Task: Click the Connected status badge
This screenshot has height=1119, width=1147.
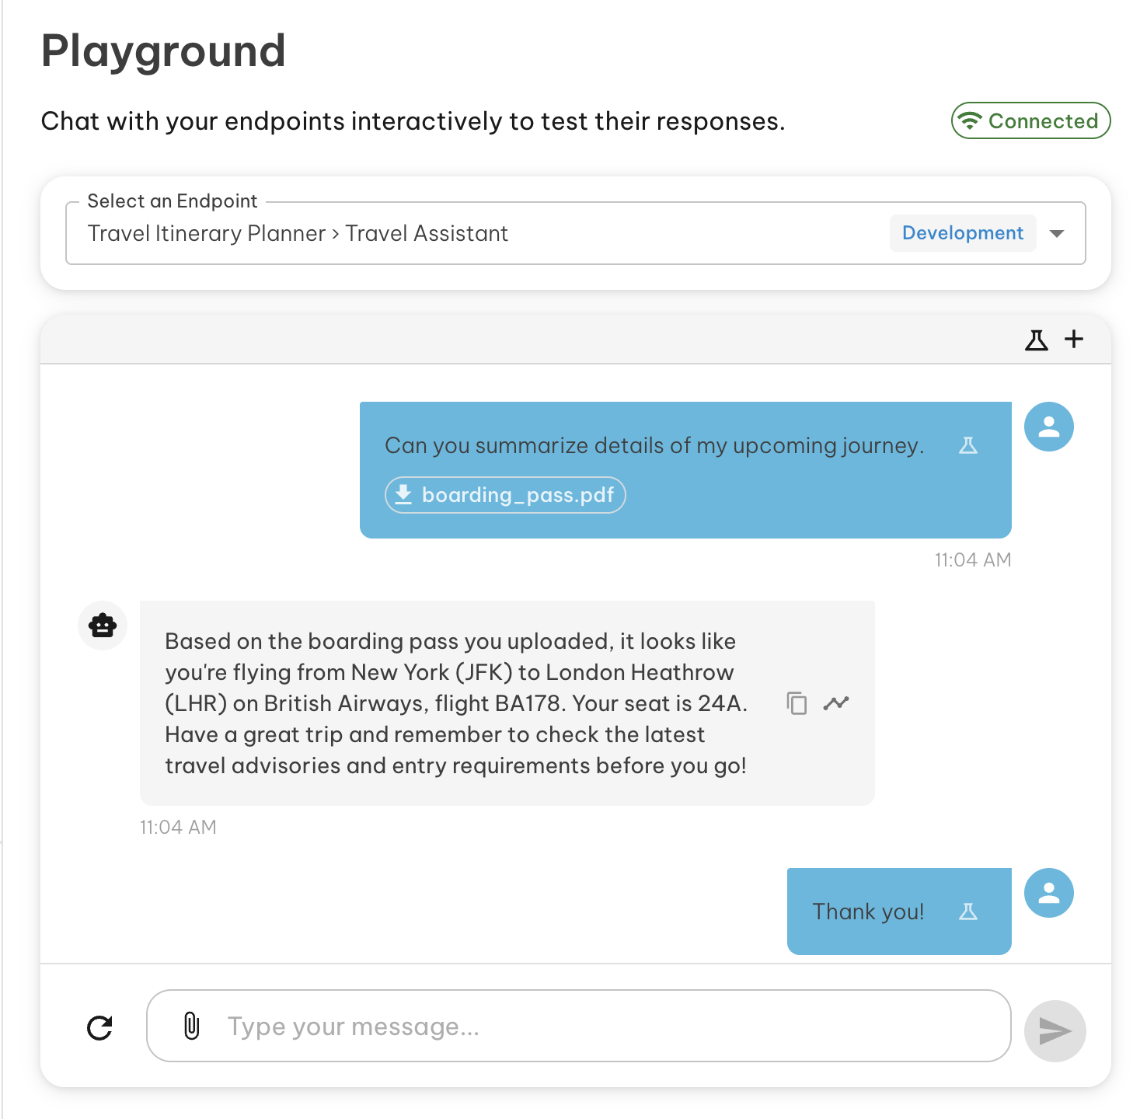Action: 1030,121
